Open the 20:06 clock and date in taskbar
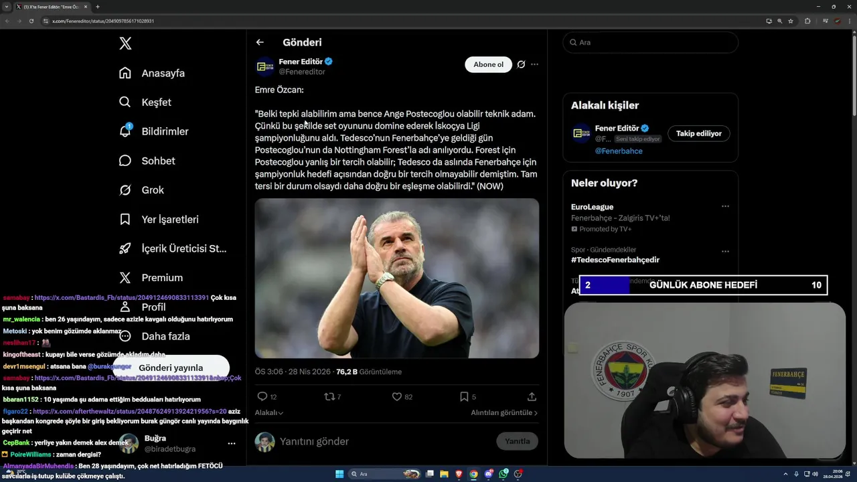Image resolution: width=857 pixels, height=482 pixels. pyautogui.click(x=832, y=474)
